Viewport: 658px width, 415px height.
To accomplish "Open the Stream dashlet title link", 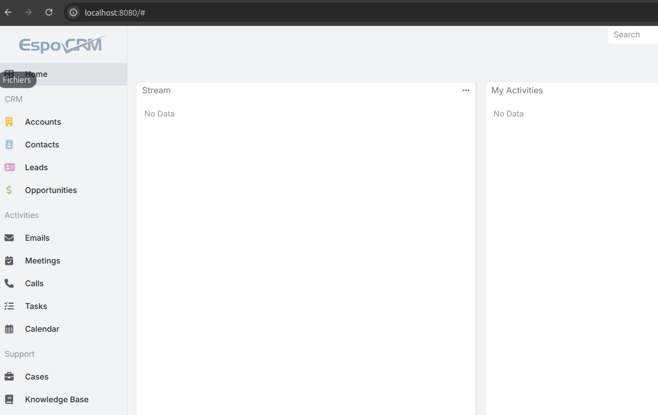I will [x=156, y=91].
